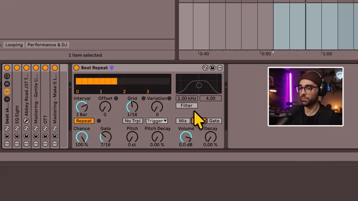Hot-swap the Abbey Road J37 preset
358x201 pixels.
tap(26, 128)
